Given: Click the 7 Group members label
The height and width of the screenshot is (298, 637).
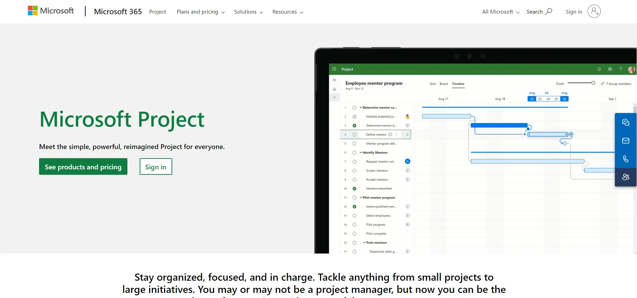Looking at the screenshot, I should click(x=619, y=84).
